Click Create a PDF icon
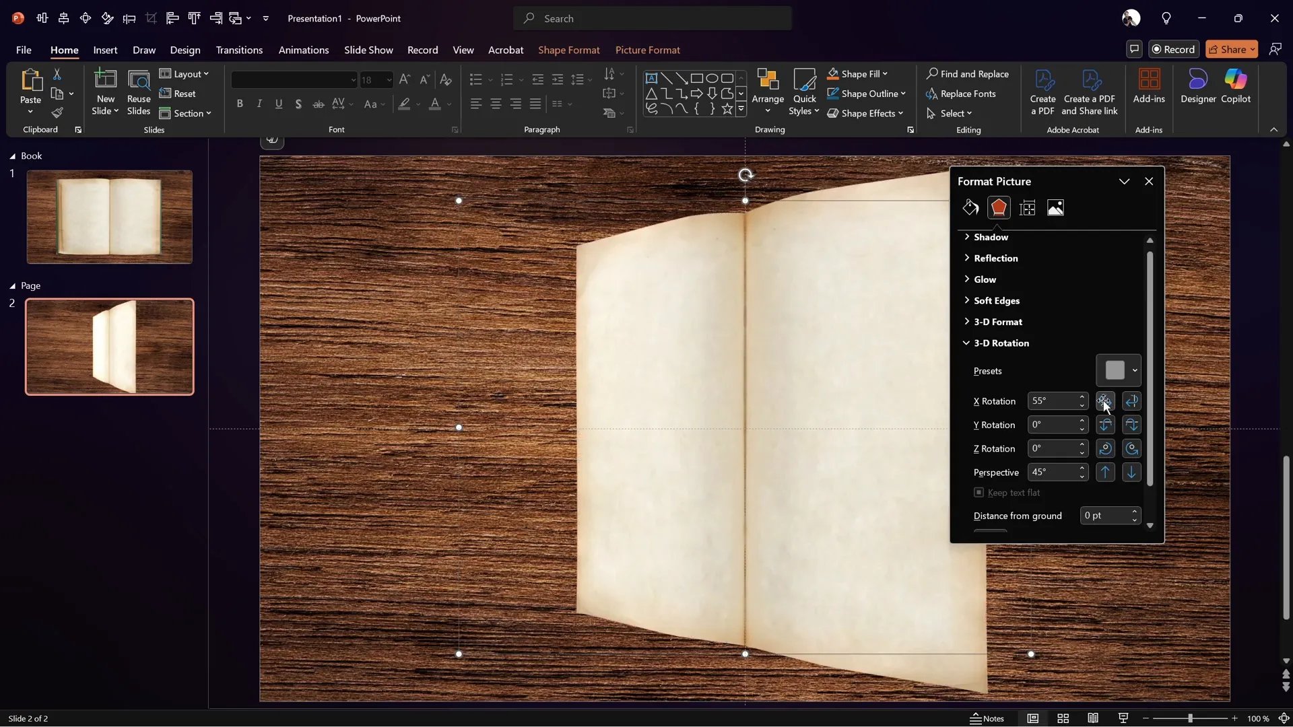This screenshot has height=727, width=1293. tap(1042, 92)
